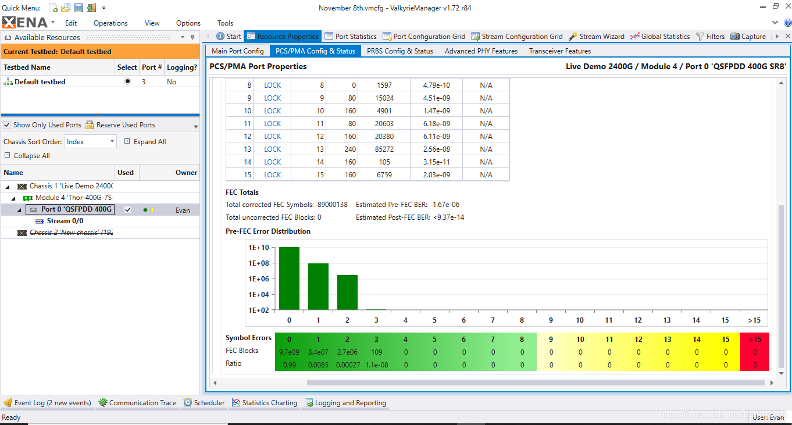Open the Chassis Sort Order combo box

click(x=91, y=141)
